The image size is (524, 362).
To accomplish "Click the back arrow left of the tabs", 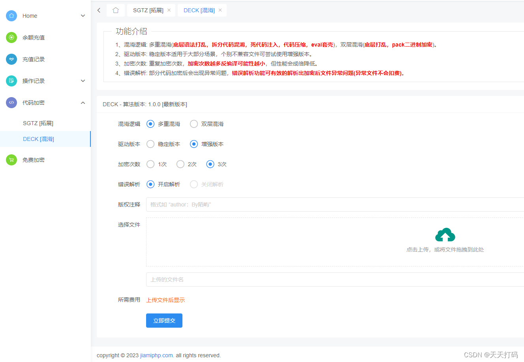I will point(99,10).
